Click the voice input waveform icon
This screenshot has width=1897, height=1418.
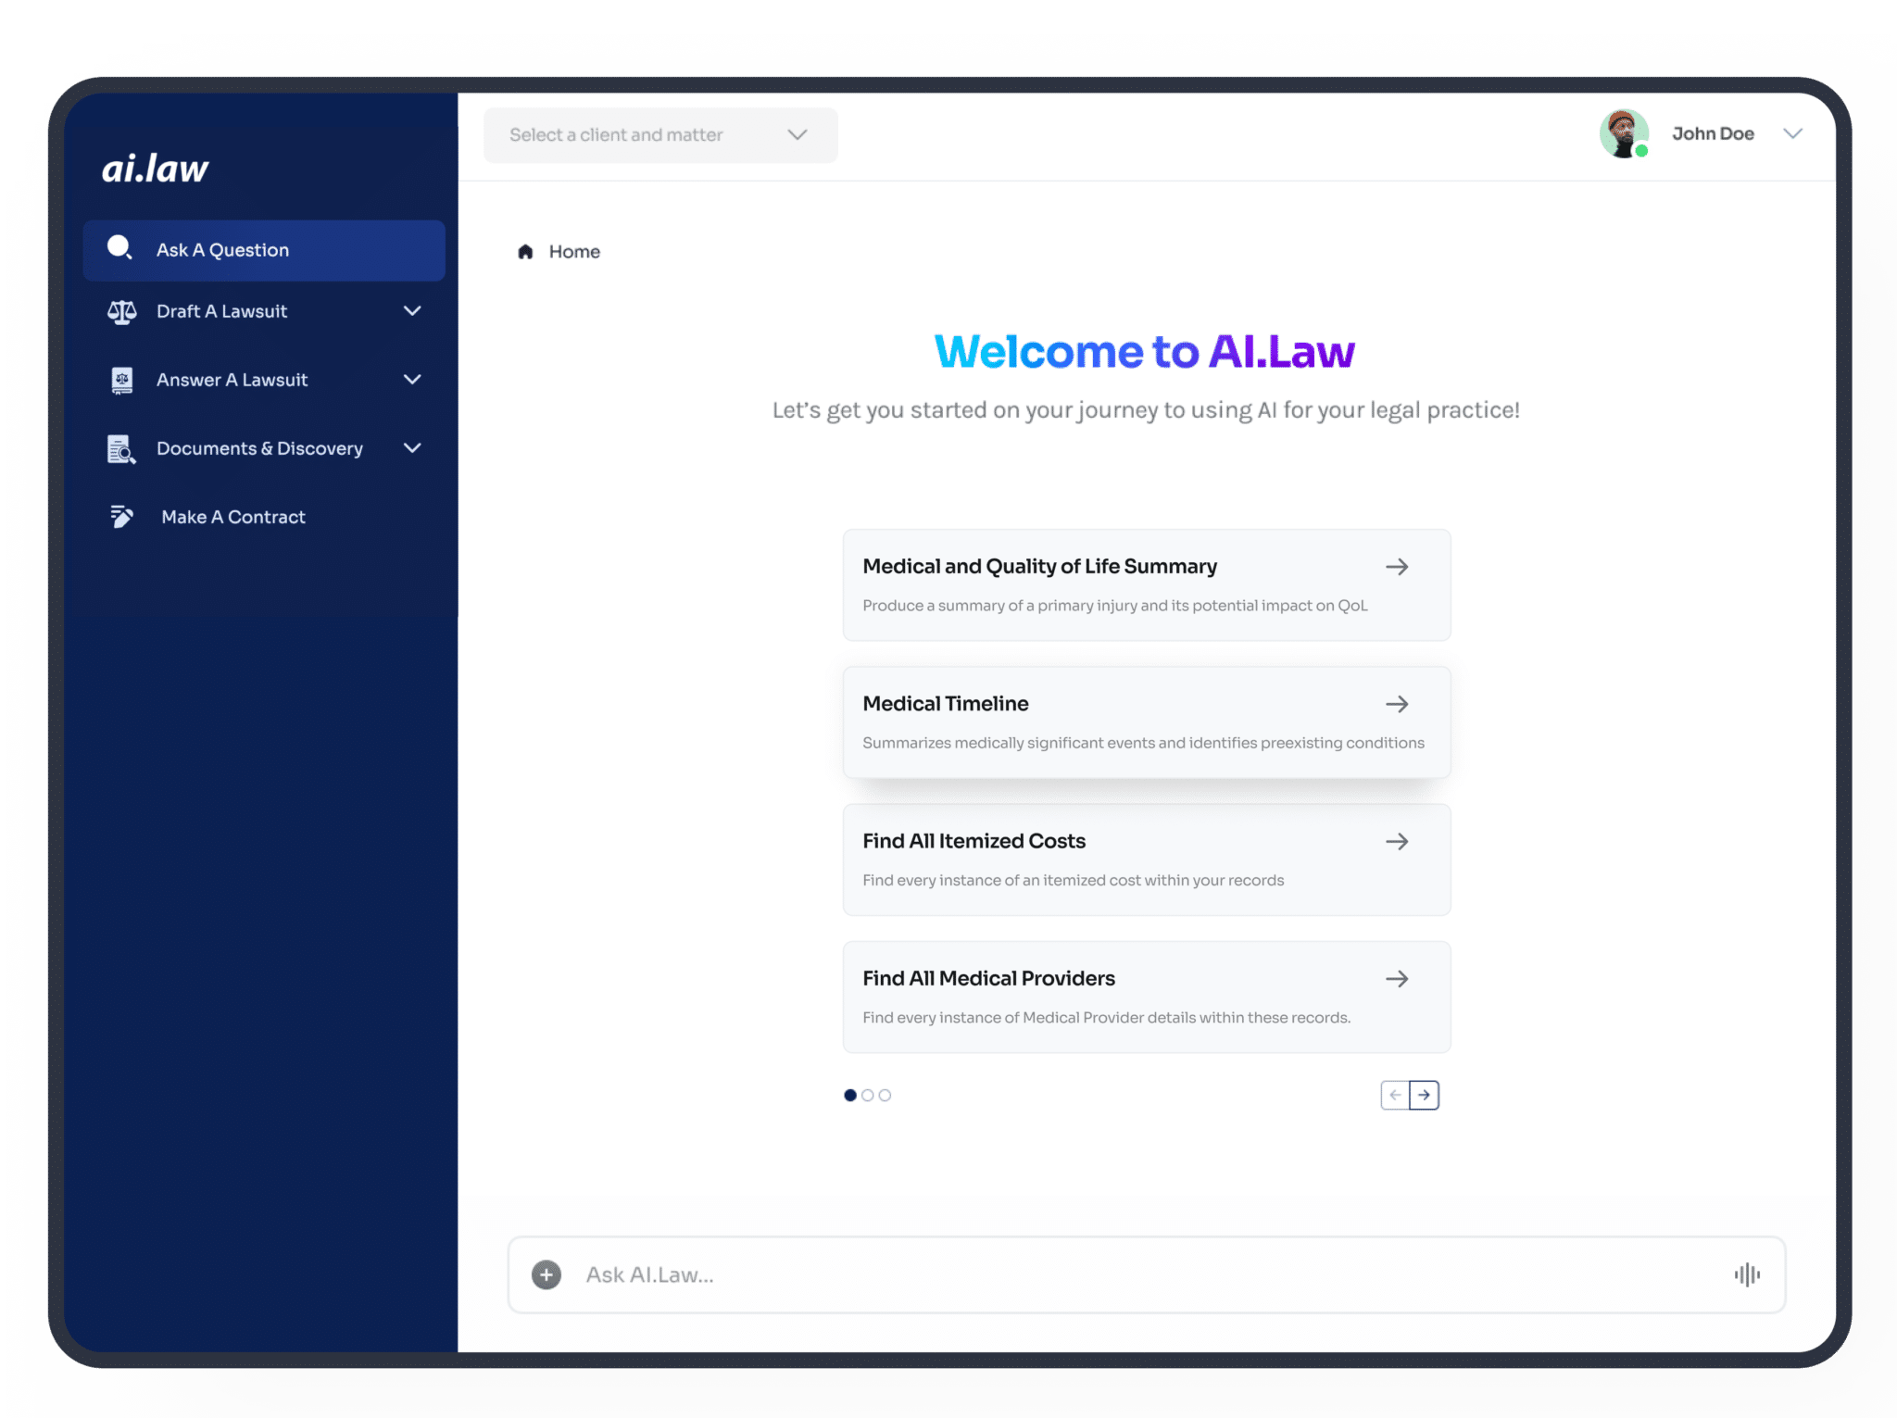coord(1746,1274)
